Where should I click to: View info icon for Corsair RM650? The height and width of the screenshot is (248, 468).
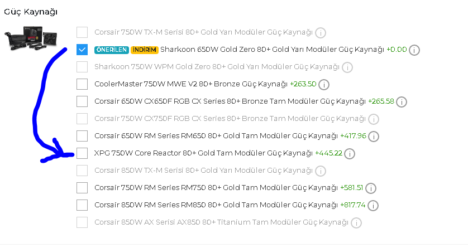374,136
